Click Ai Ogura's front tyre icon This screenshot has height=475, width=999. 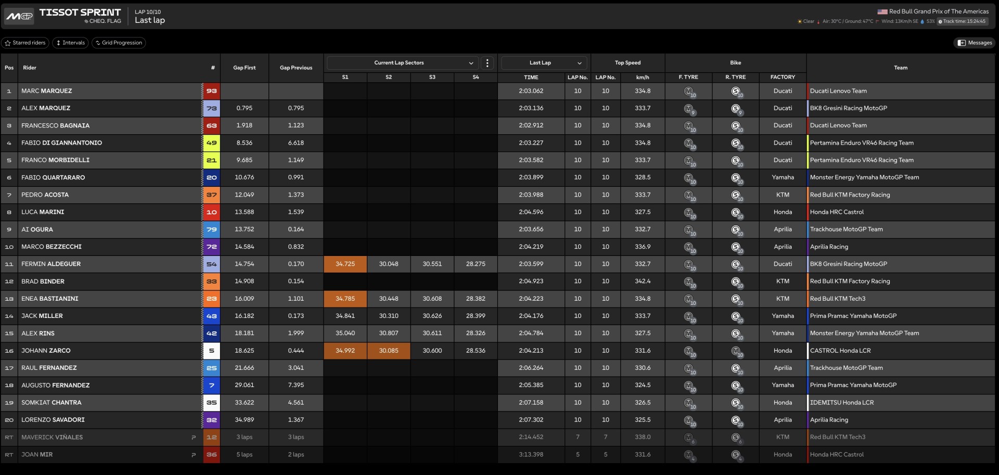point(689,230)
